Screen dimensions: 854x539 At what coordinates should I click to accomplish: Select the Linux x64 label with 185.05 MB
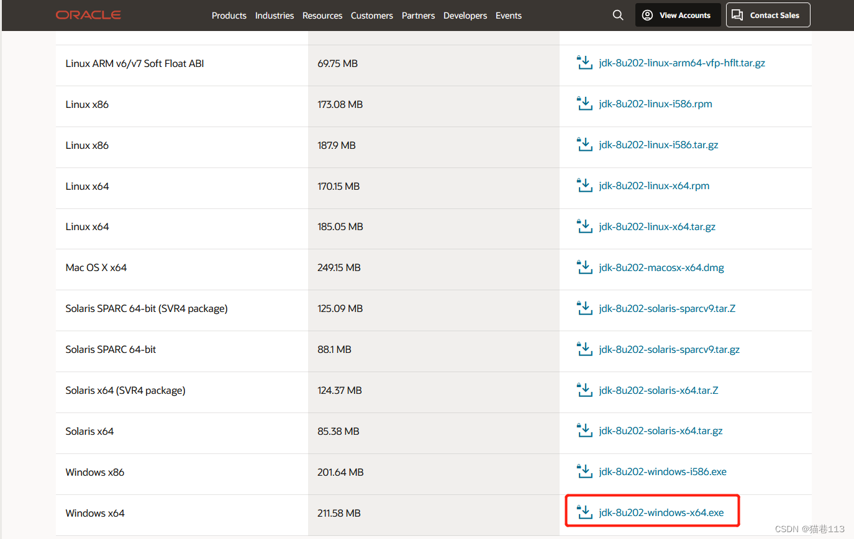click(x=87, y=227)
